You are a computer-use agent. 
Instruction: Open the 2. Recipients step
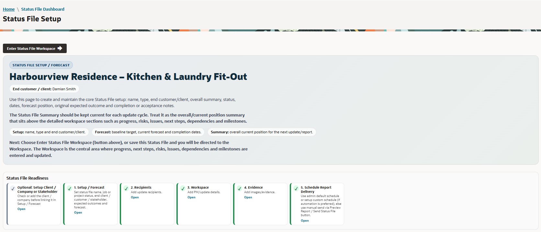135,197
